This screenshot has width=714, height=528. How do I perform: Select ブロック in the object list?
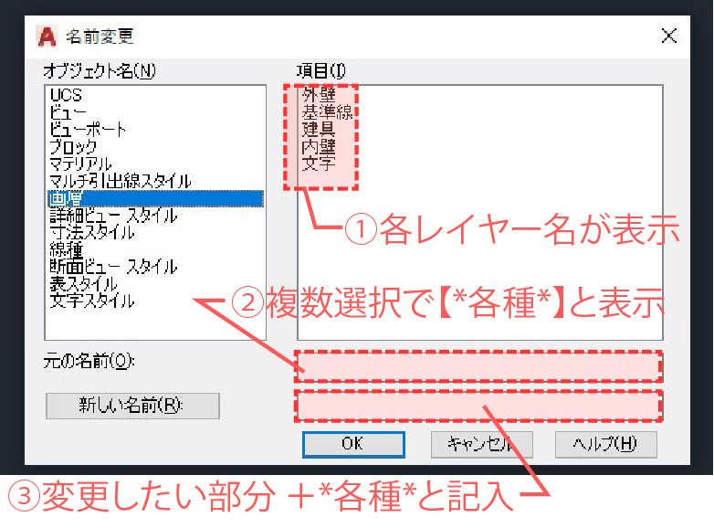73,147
